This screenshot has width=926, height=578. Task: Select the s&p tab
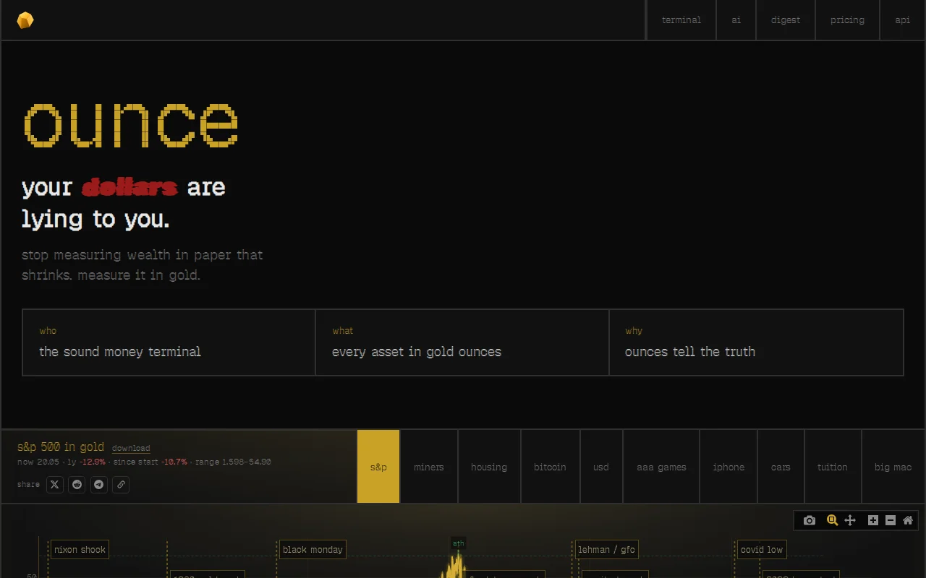pyautogui.click(x=378, y=467)
